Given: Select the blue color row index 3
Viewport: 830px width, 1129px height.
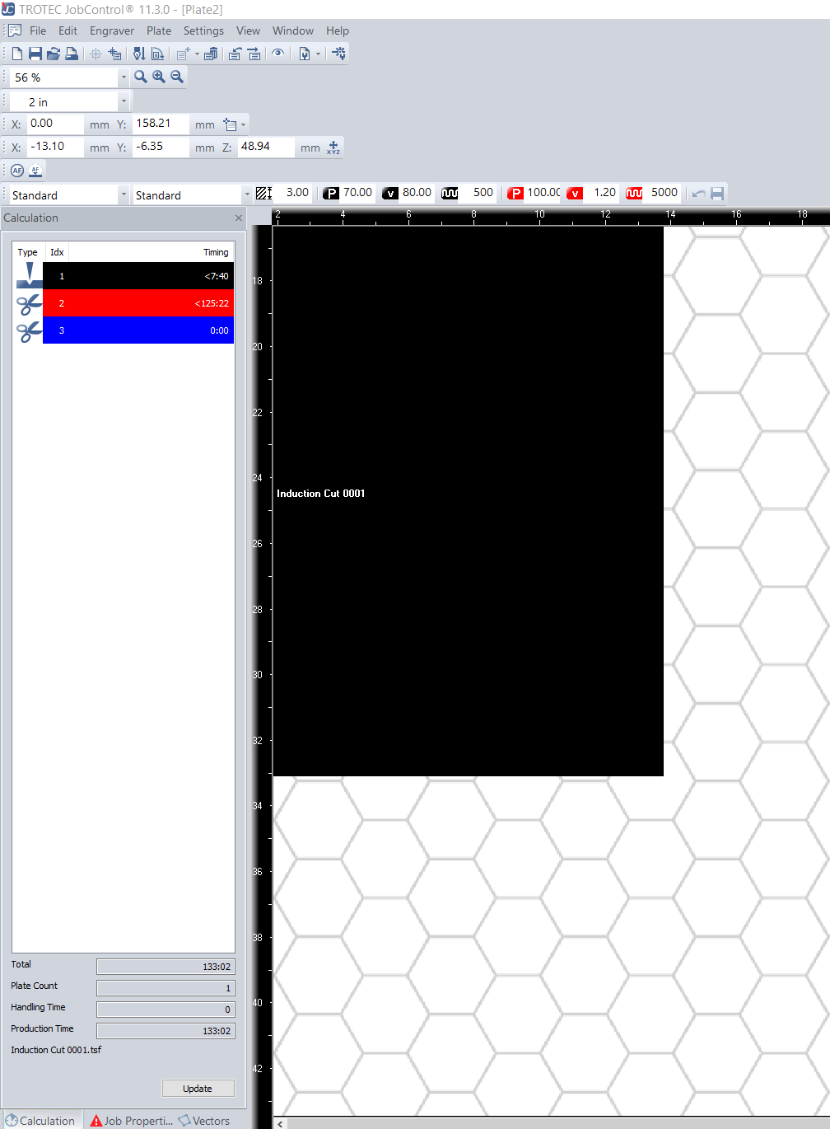Looking at the screenshot, I should point(138,330).
